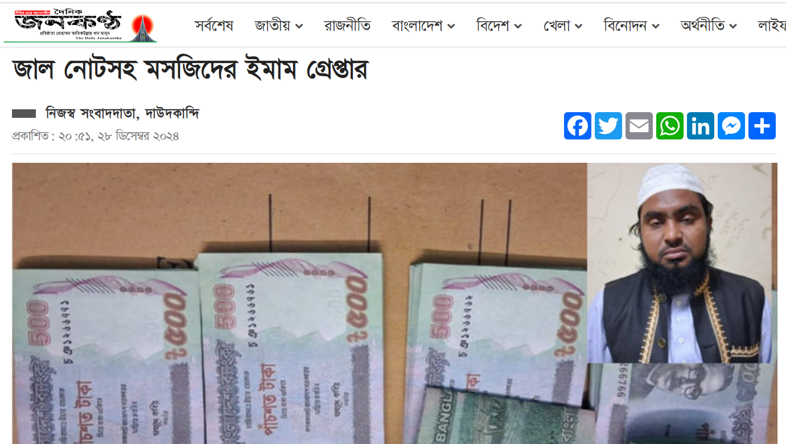Image resolution: width=786 pixels, height=444 pixels.
Task: Open the বিনোদন dropdown menu
Action: (632, 26)
